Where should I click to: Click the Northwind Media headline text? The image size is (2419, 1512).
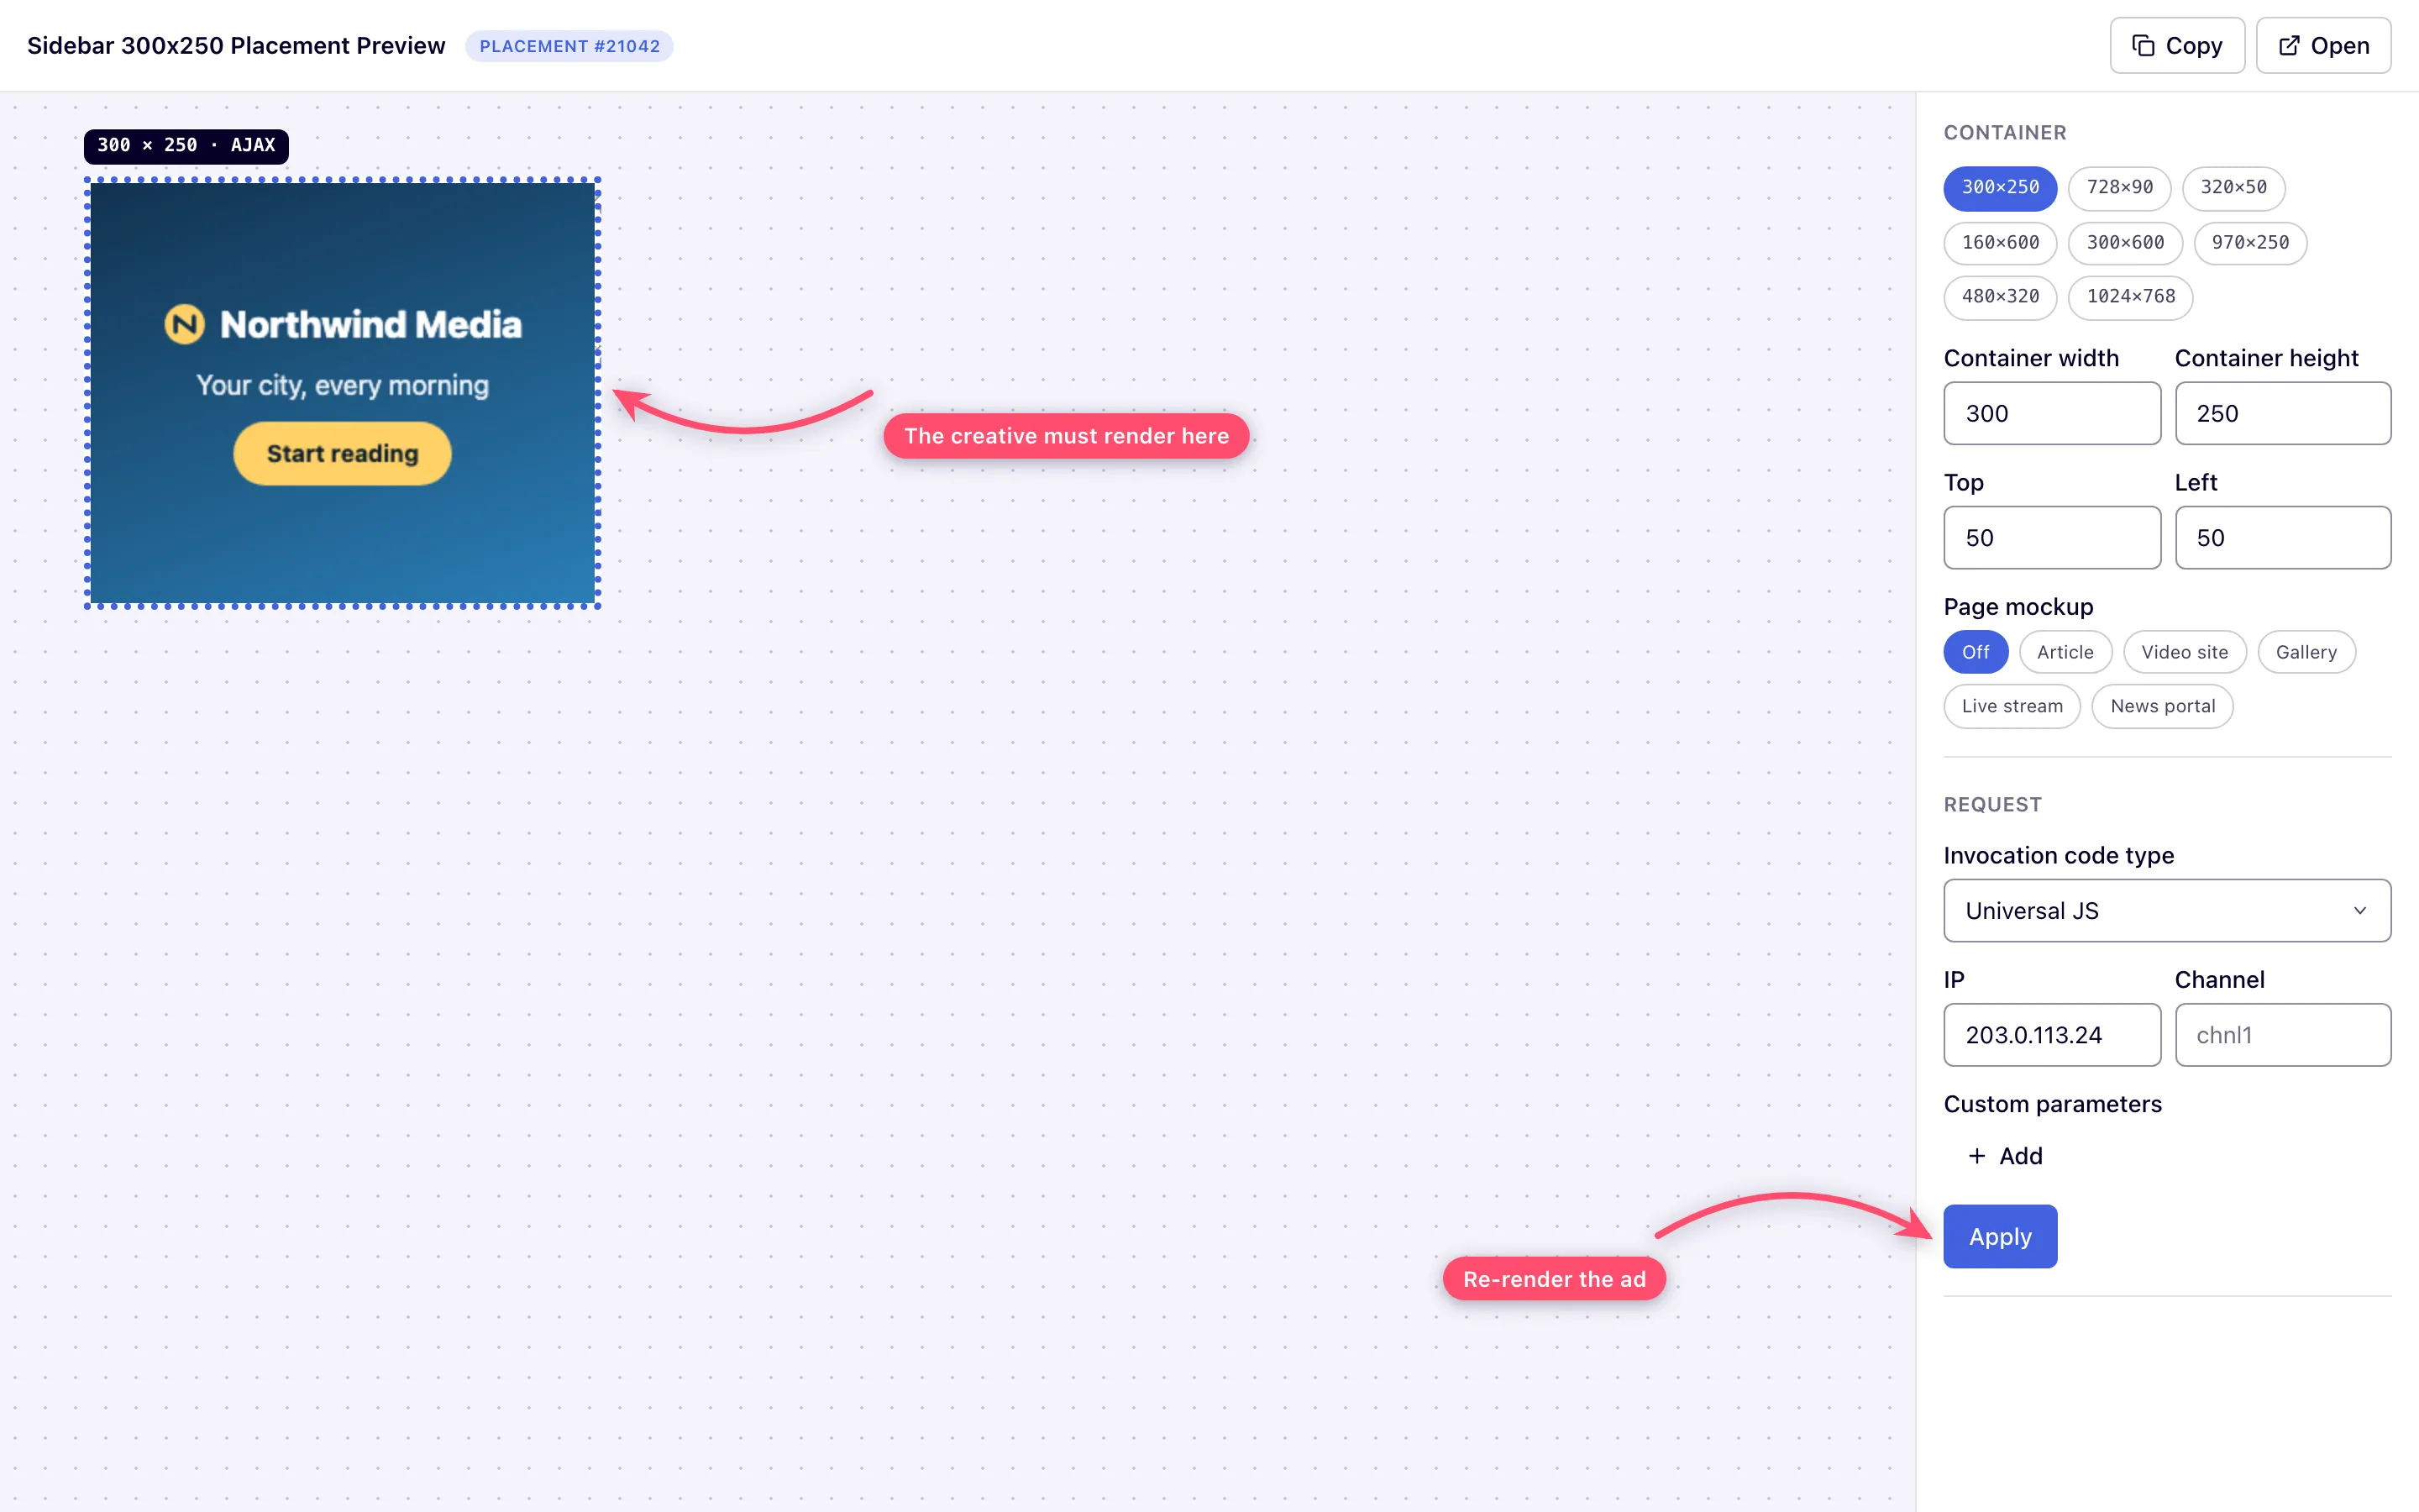tap(371, 324)
